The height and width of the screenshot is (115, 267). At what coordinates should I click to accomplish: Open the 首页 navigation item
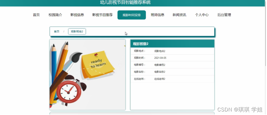(x=36, y=15)
